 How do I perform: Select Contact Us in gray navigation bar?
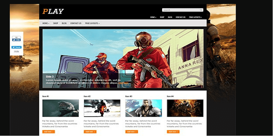76,23
